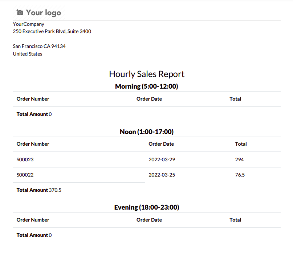Click San Francisco CA 94134 text
The image size is (293, 275).
click(x=39, y=46)
